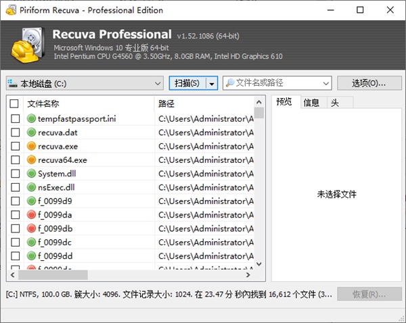Screen dimensions: 406x323
Task: Click the green status dot for f_0099dd
Action: 31,255
